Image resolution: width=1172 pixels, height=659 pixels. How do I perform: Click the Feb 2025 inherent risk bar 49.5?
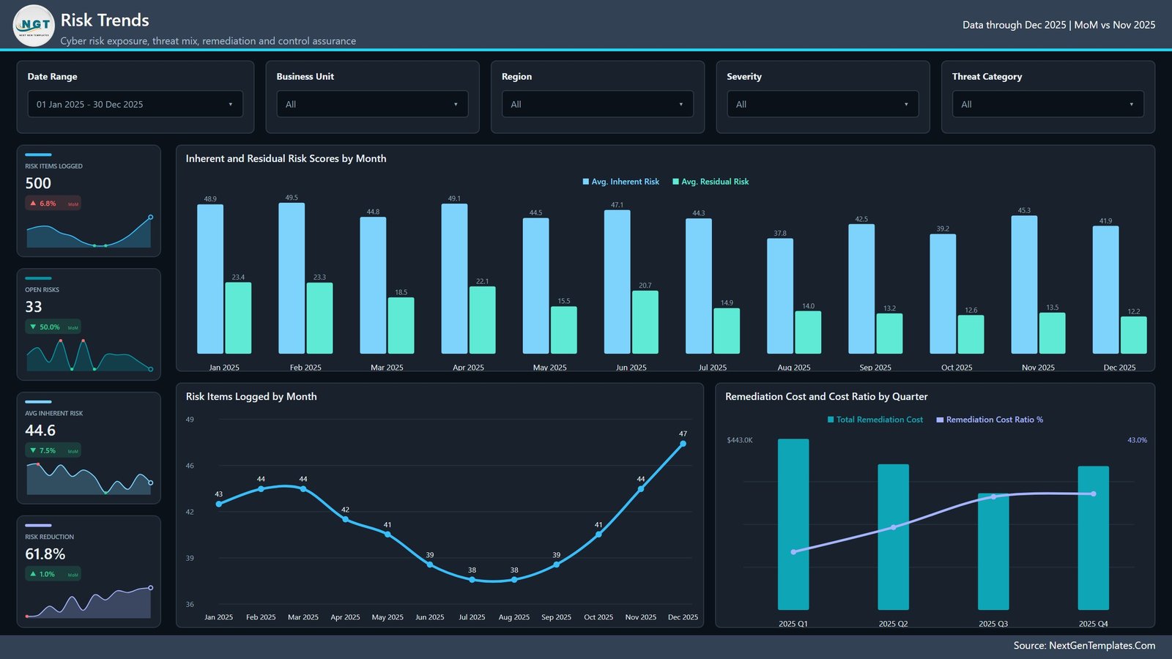click(x=292, y=278)
